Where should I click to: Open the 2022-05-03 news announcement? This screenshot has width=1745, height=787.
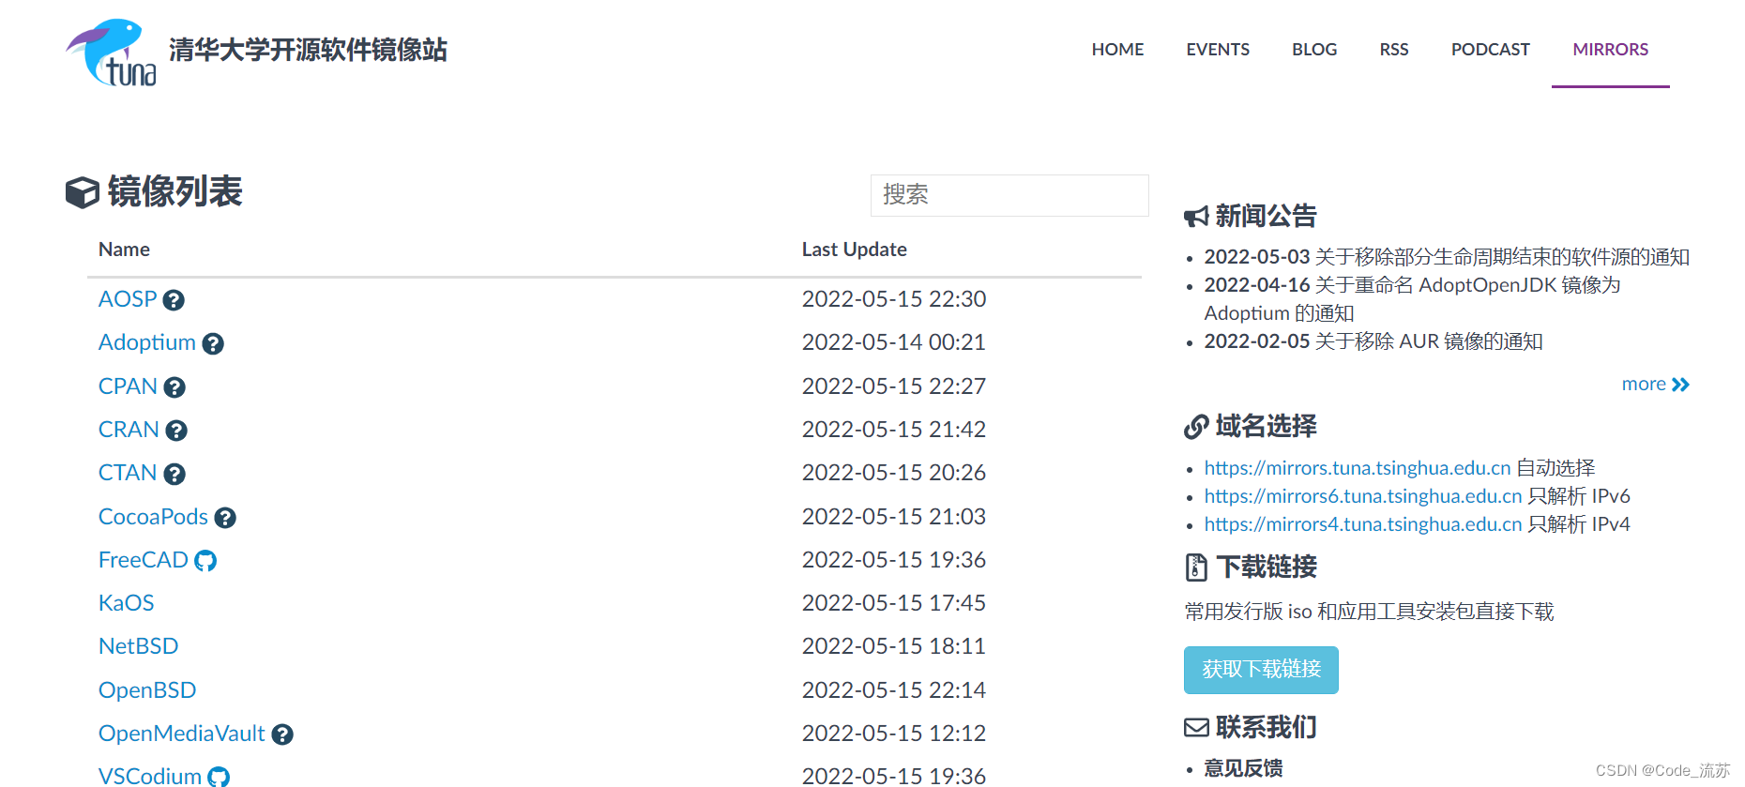(1447, 257)
